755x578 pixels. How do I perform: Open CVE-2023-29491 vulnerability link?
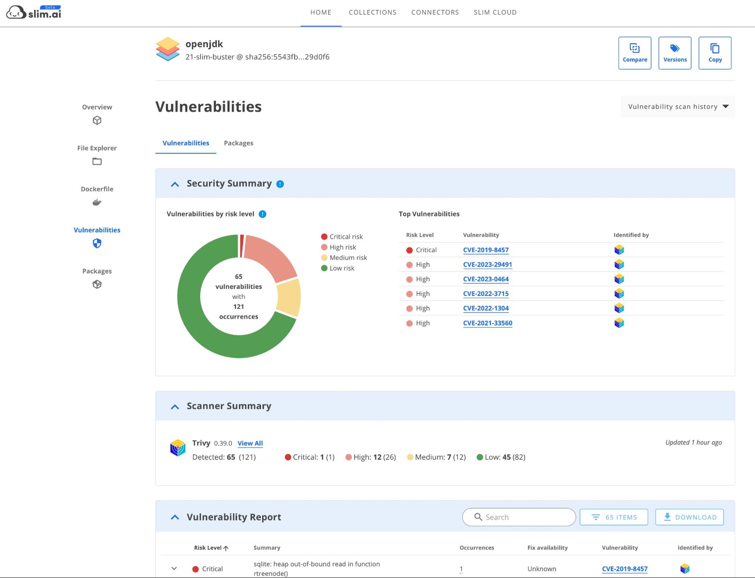click(x=487, y=265)
